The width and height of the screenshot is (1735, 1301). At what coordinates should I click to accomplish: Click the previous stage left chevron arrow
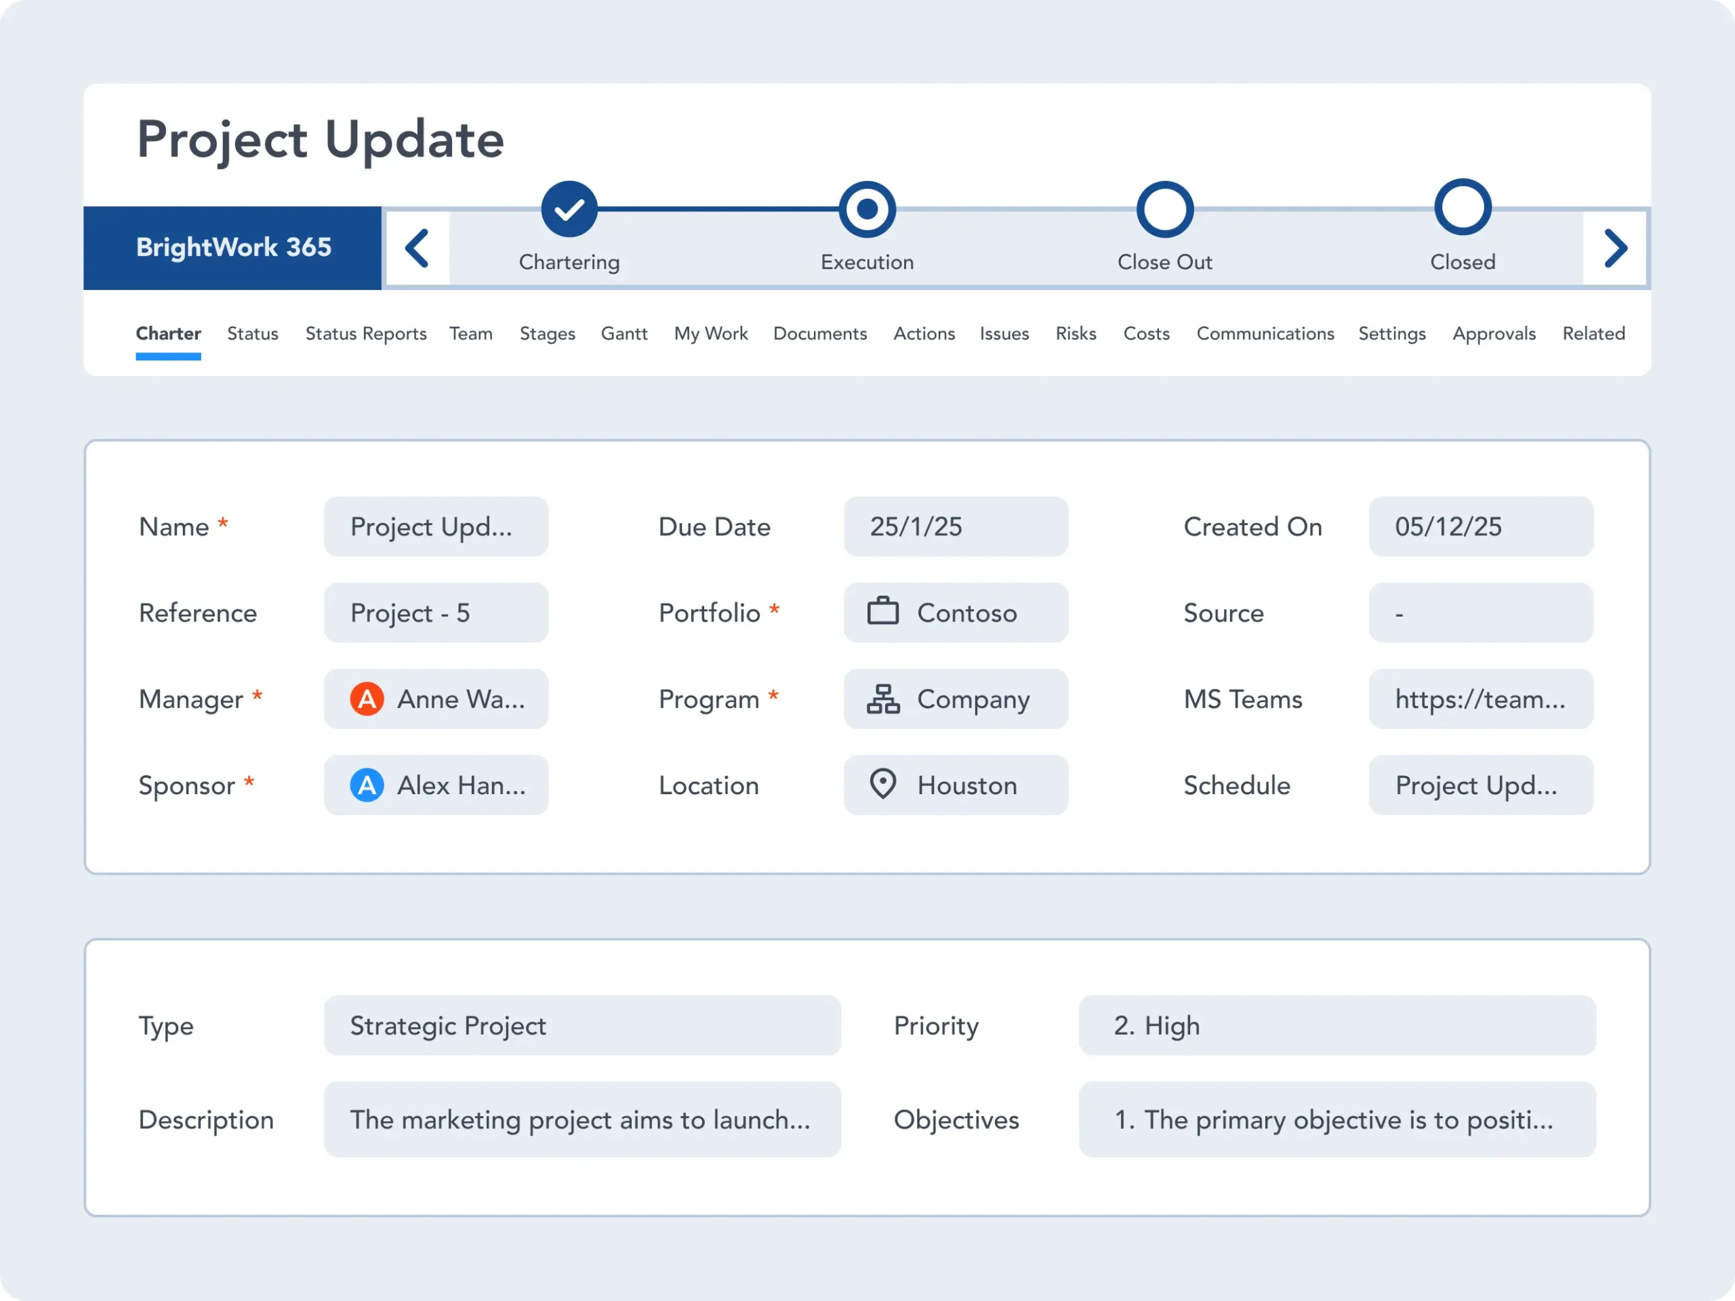point(417,249)
